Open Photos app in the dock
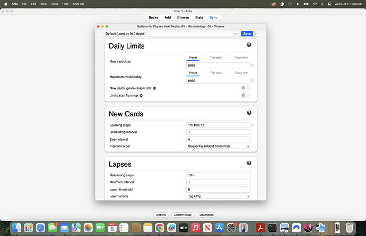The width and height of the screenshot is (366, 236). click(x=88, y=228)
